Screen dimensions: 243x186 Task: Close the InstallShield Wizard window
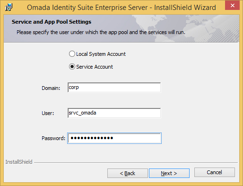[232, 6]
